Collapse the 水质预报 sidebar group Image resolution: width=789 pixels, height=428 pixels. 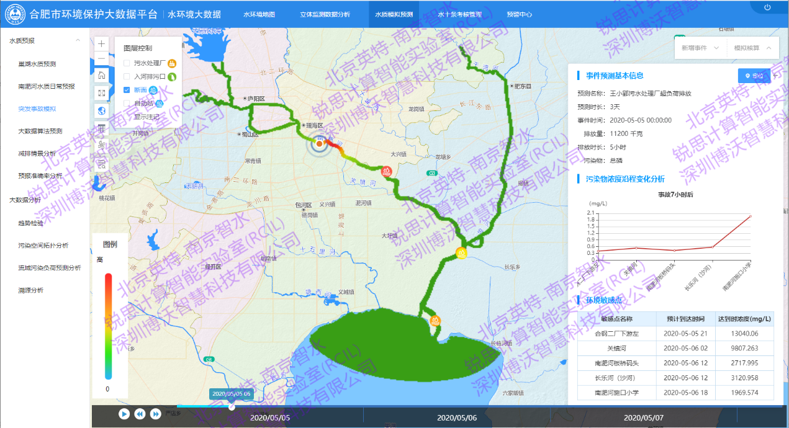point(78,40)
